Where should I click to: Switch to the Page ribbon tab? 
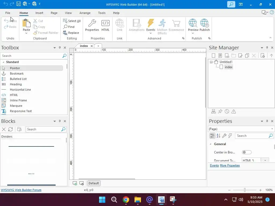[x=54, y=13]
